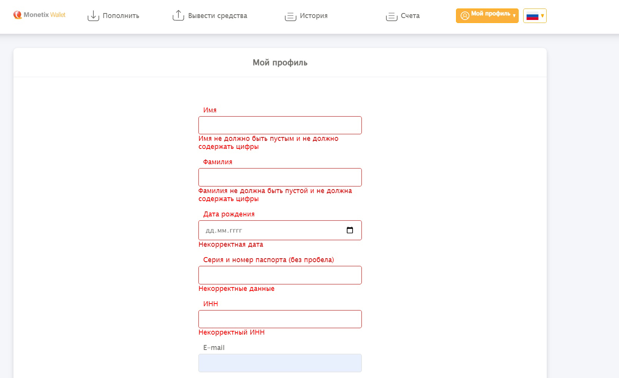Click the user avatar icon in Мой профиль
This screenshot has width=619, height=378.
pyautogui.click(x=465, y=16)
